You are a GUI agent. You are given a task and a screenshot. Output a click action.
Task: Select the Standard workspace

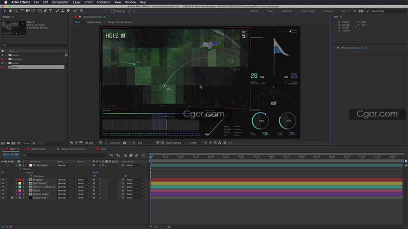point(287,11)
